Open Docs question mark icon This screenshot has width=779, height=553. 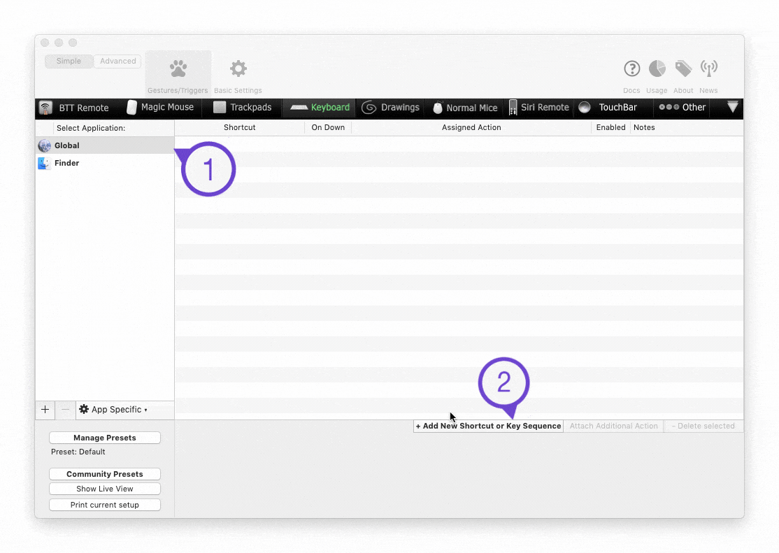[632, 69]
